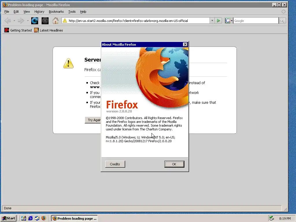Open the forward history dropdown arrow
Image resolution: width=296 pixels, height=222 pixels.
[27, 21]
